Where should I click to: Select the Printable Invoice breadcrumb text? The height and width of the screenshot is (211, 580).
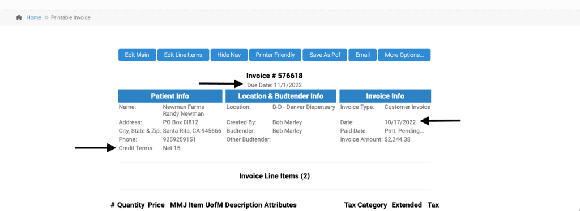point(71,17)
